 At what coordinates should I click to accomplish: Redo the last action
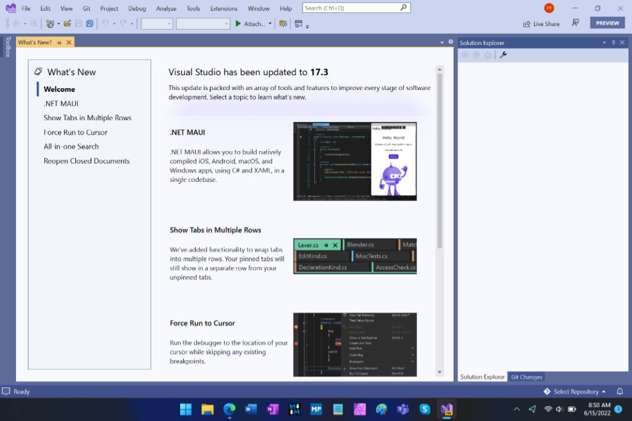coord(123,23)
